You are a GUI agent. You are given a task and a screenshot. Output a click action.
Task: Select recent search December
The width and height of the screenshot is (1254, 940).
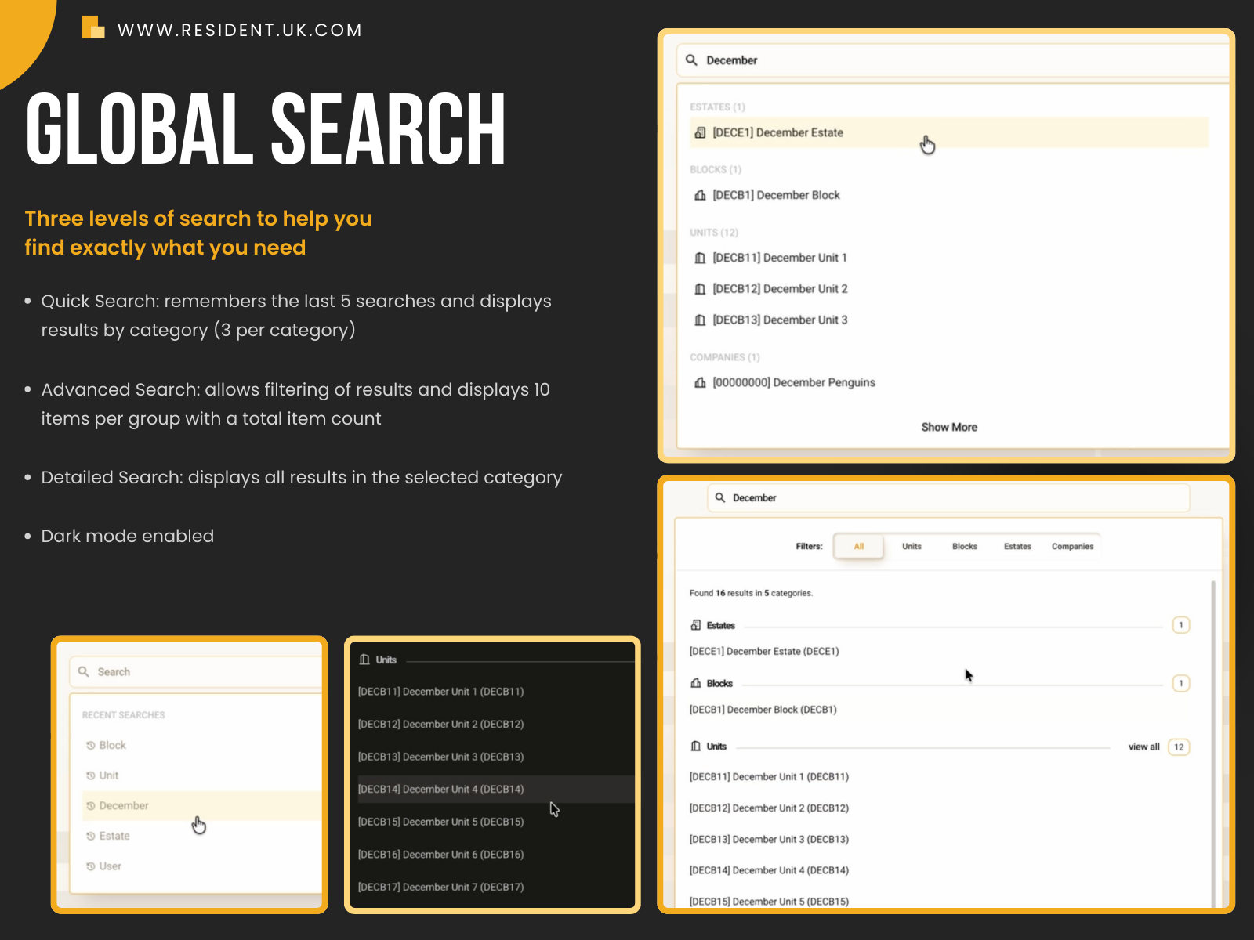tap(124, 806)
